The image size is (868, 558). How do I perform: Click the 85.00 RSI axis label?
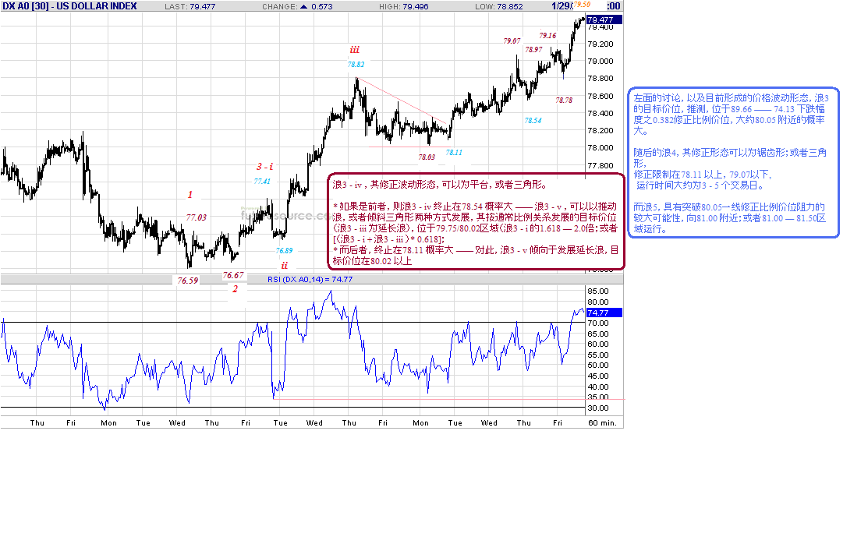click(x=598, y=291)
